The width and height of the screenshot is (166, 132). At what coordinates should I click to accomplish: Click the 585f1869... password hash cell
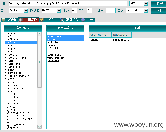point(121,40)
